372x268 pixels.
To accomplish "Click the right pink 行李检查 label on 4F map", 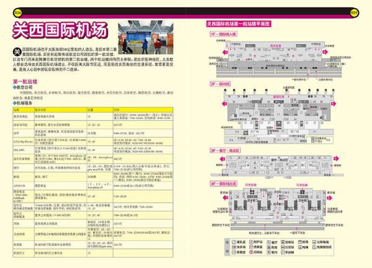I will tap(302, 185).
